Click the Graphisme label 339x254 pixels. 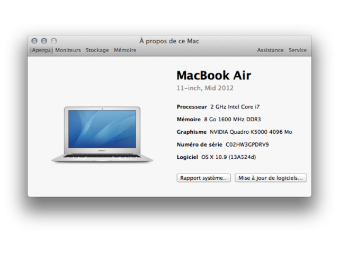[192, 132]
